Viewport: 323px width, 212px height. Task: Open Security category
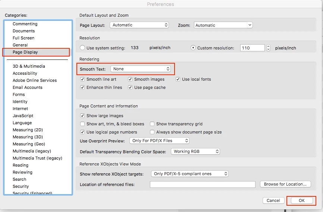(21, 186)
